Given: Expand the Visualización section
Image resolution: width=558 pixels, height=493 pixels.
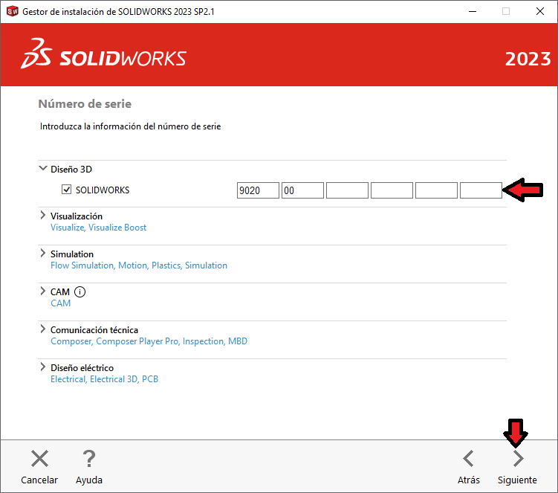Looking at the screenshot, I should (42, 216).
